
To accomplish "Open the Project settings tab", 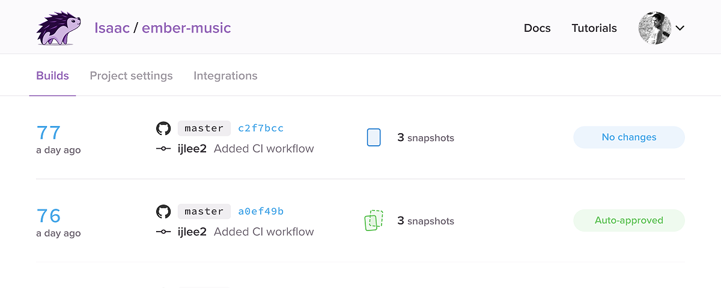I will tap(131, 76).
